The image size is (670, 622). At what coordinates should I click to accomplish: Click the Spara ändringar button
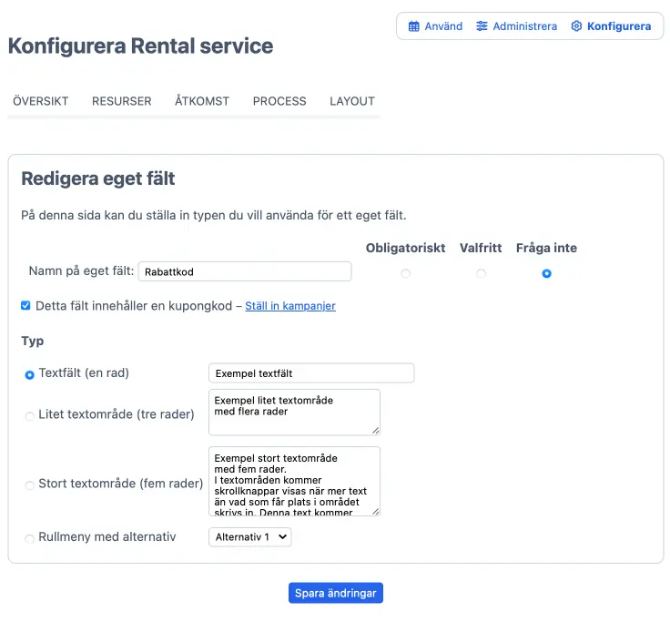(x=336, y=593)
